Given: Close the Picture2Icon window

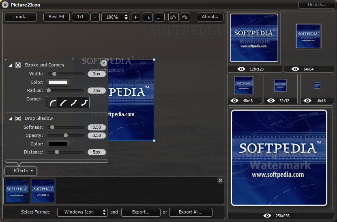Looking at the screenshot, I should click(x=5, y=5).
